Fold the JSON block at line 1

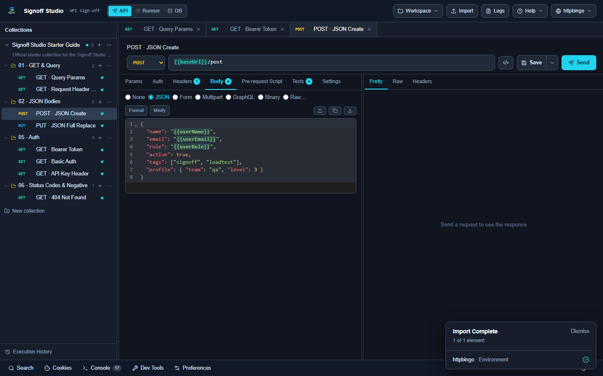point(136,125)
